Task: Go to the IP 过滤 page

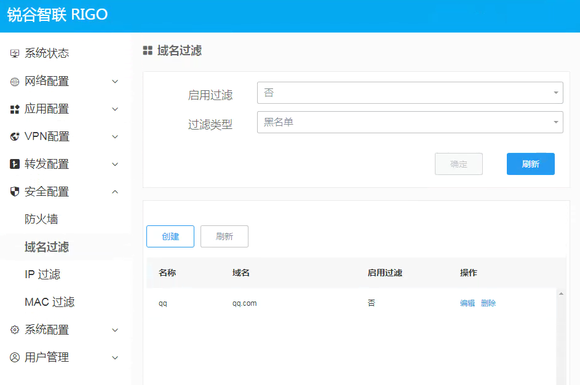Action: point(42,274)
